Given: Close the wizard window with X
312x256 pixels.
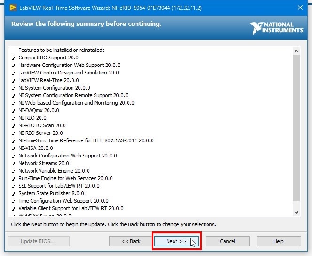Looking at the screenshot, I should click(x=300, y=8).
